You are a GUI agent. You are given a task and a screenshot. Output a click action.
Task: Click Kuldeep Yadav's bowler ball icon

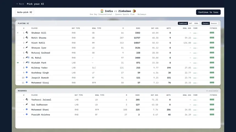click(x=27, y=67)
